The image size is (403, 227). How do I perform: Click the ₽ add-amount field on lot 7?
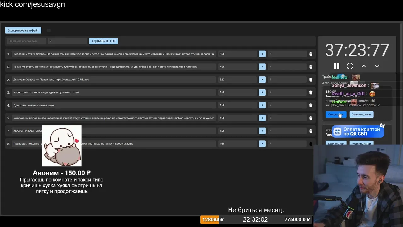pos(287,131)
